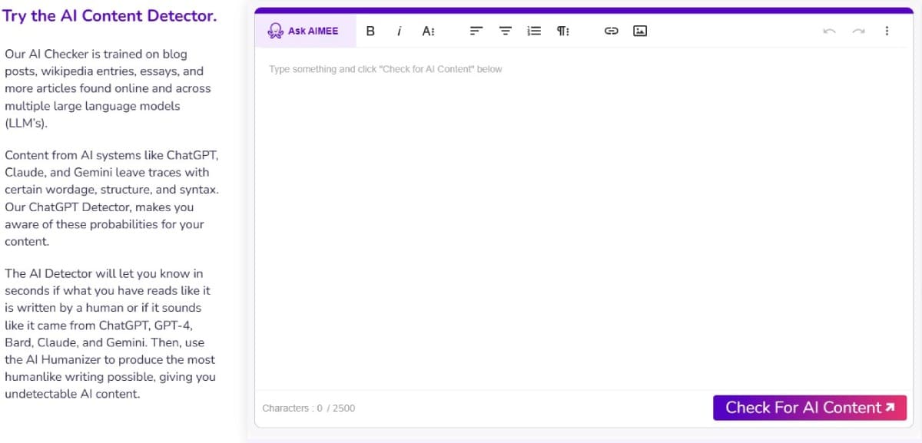
Task: Toggle italic text formatting
Action: click(x=400, y=31)
